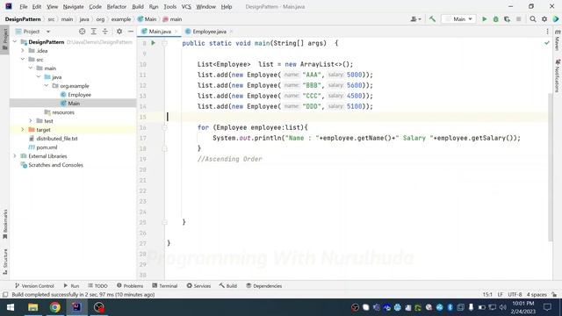Open File Explorer from the Windows taskbar

(33, 307)
